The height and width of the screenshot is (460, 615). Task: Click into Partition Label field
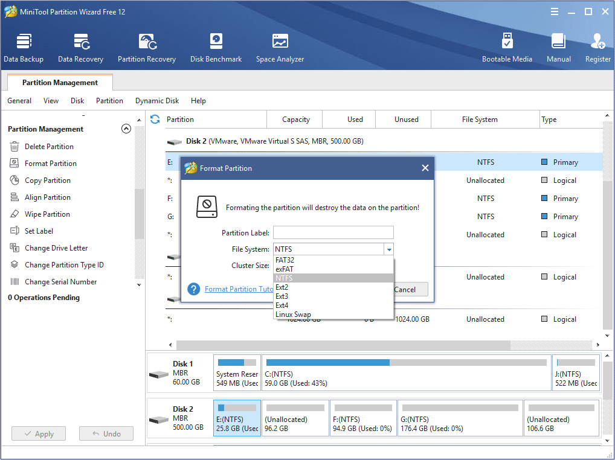[333, 232]
